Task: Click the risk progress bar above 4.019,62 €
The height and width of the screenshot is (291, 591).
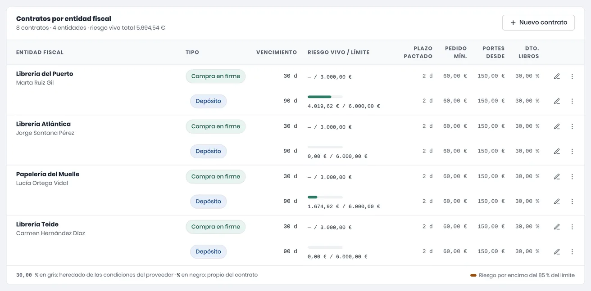Action: [x=325, y=97]
